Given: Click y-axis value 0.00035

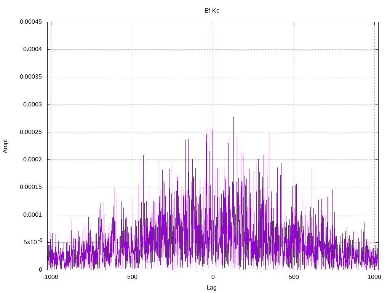Looking at the screenshot, I should pos(31,77).
